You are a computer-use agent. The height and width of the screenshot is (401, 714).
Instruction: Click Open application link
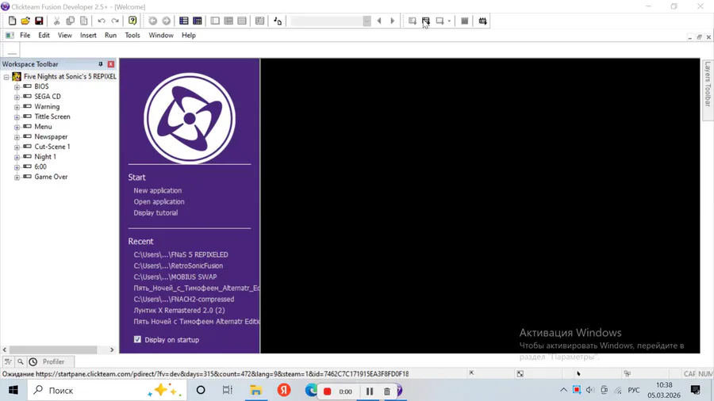tap(159, 201)
